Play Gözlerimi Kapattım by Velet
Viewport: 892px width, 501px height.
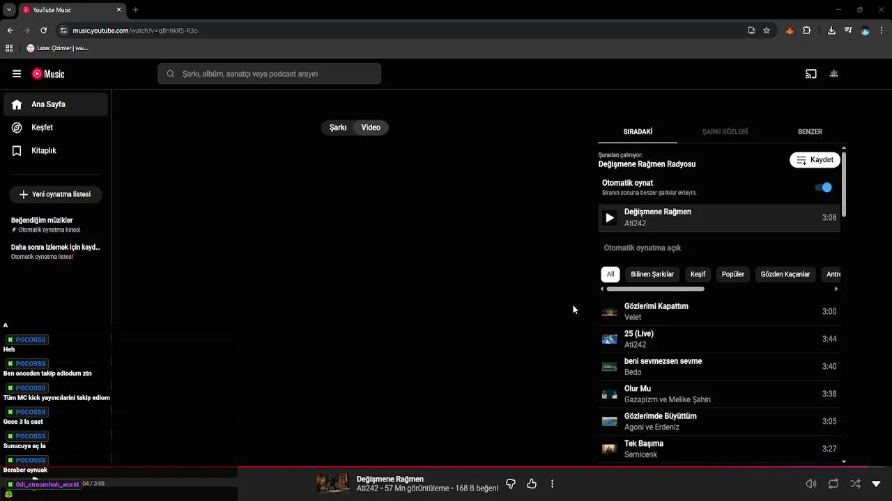pyautogui.click(x=719, y=312)
